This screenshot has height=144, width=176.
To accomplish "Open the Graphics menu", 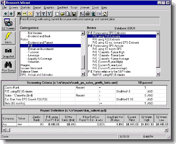I will (49, 8).
